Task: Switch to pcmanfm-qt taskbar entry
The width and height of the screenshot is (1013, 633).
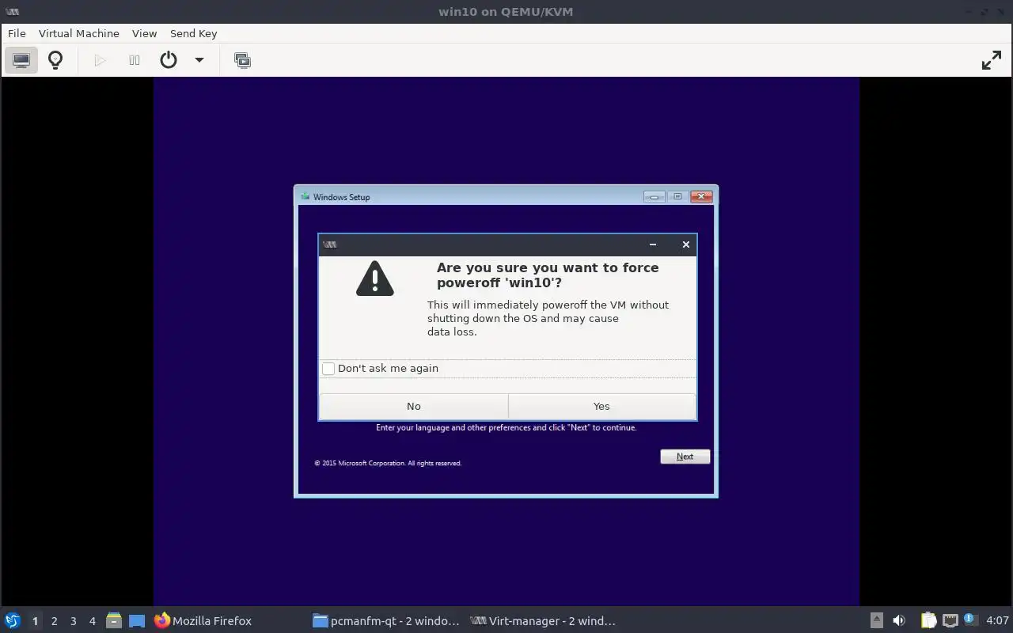Action: [386, 621]
